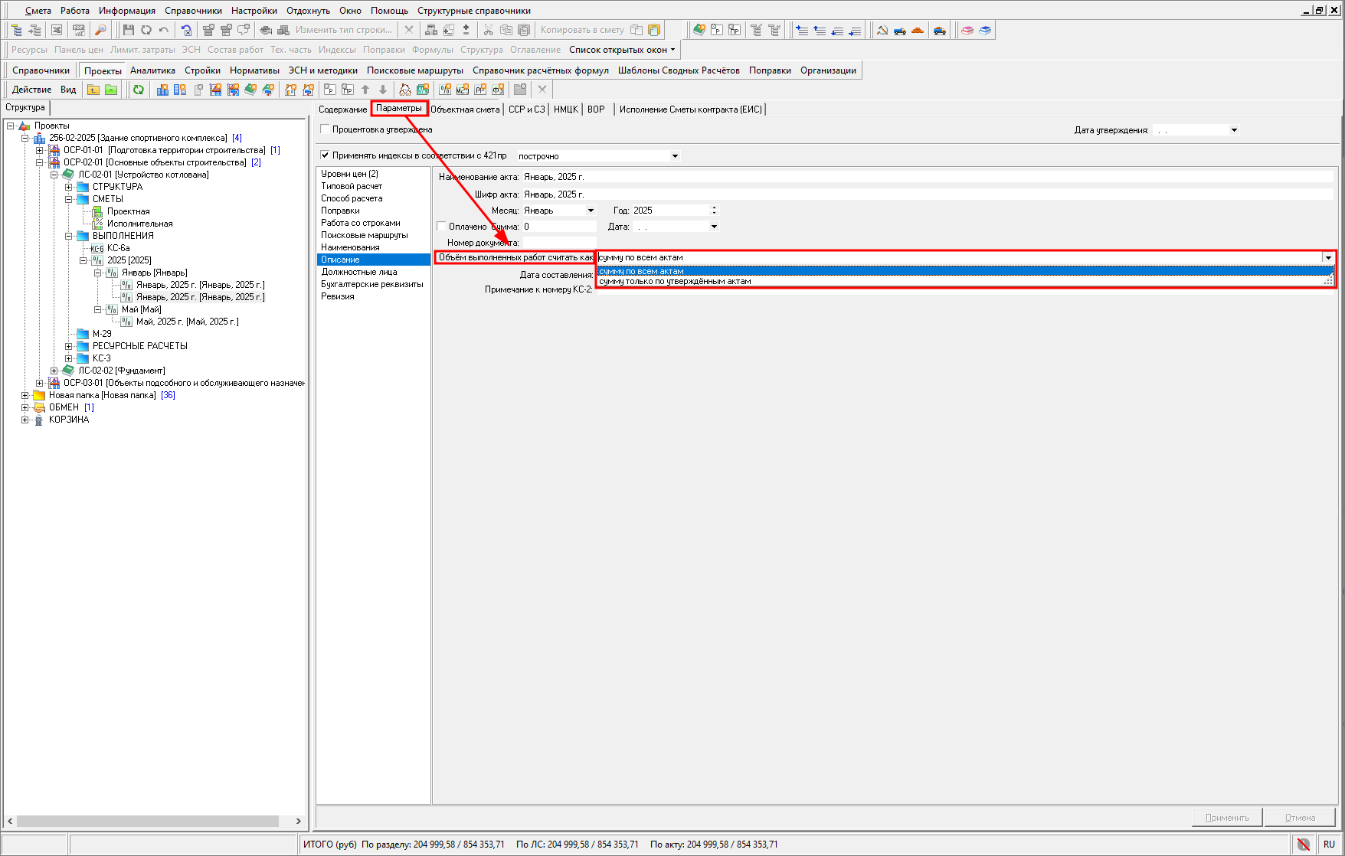Click the green refresh arrows icon

tap(139, 90)
